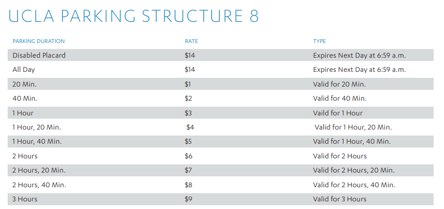This screenshot has width=444, height=209.
Task: Click the UCLA Parking Structure 8 heading
Action: (x=134, y=16)
